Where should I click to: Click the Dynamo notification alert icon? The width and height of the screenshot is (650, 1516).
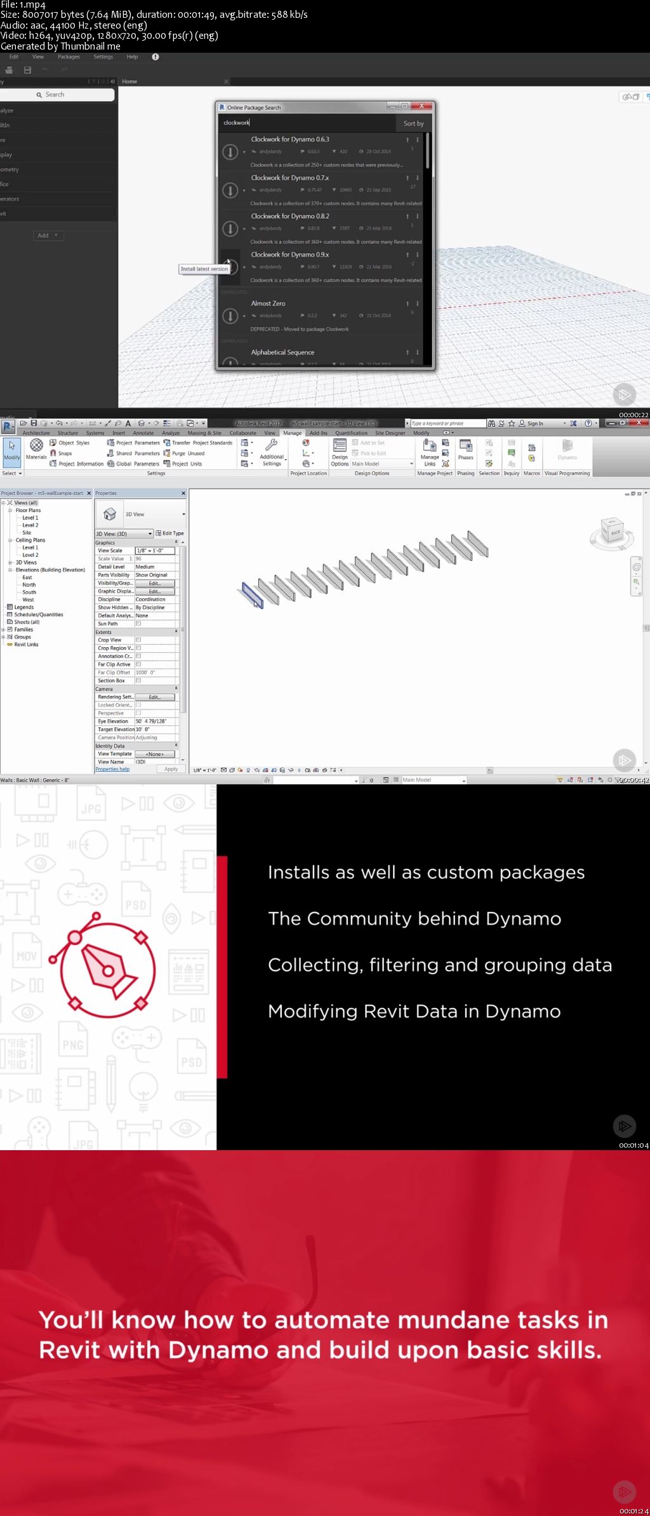click(x=156, y=57)
